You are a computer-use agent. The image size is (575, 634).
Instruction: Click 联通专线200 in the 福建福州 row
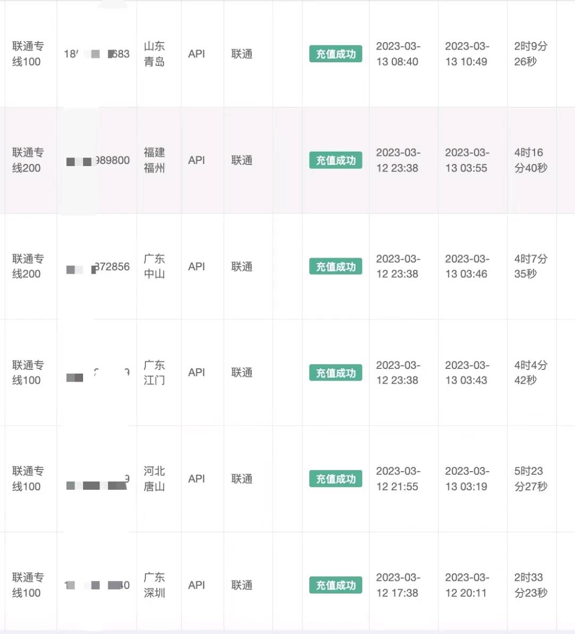pos(28,160)
